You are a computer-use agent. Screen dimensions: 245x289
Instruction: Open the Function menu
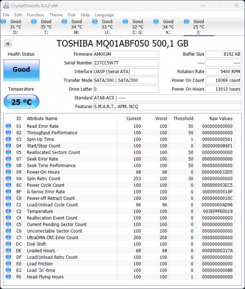coord(36,15)
